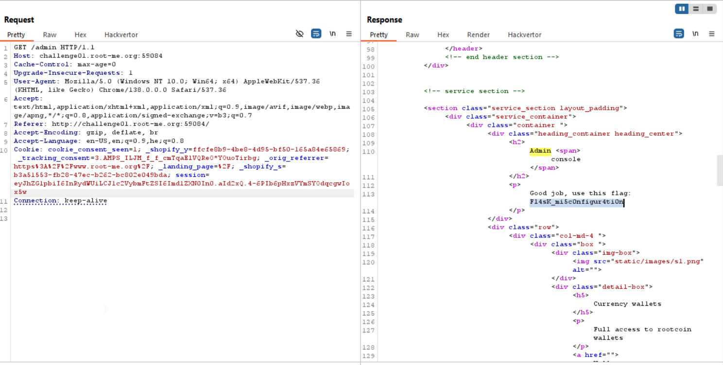This screenshot has height=365, width=723.
Task: Switch to side-by-side layout view
Action: point(682,9)
